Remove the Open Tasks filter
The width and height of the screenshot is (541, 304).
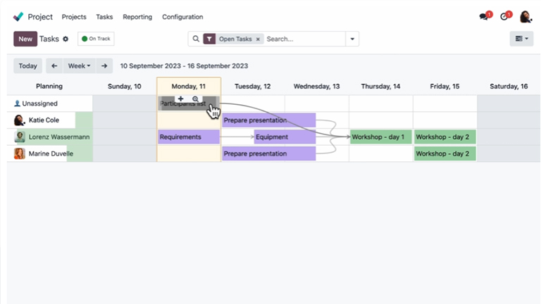pyautogui.click(x=258, y=39)
